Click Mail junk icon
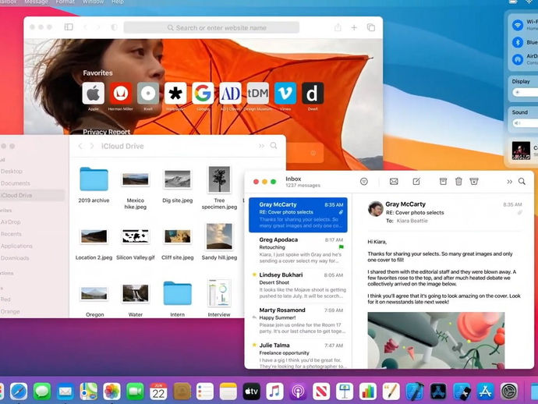Screen dimensions: 538x404 (474, 181)
